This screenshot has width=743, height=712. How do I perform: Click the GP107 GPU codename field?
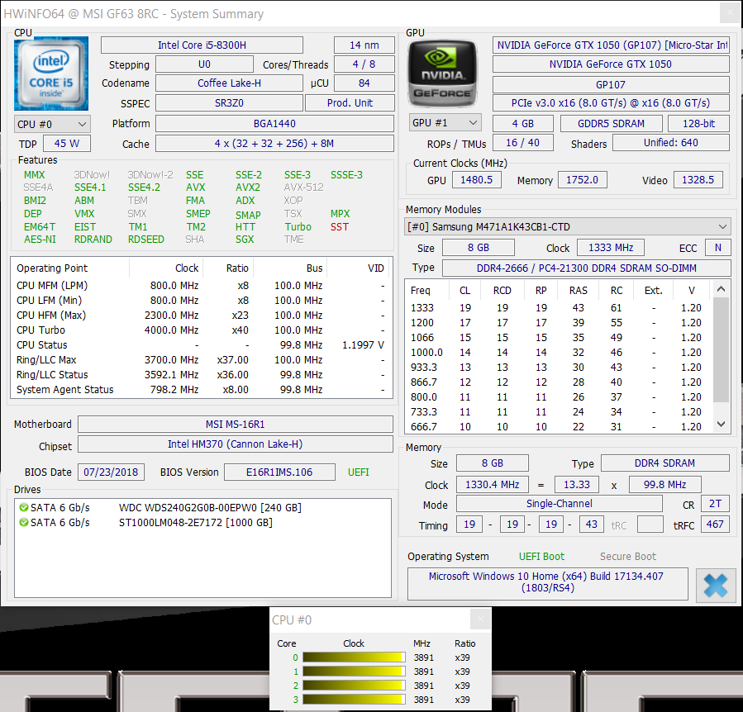tap(611, 85)
